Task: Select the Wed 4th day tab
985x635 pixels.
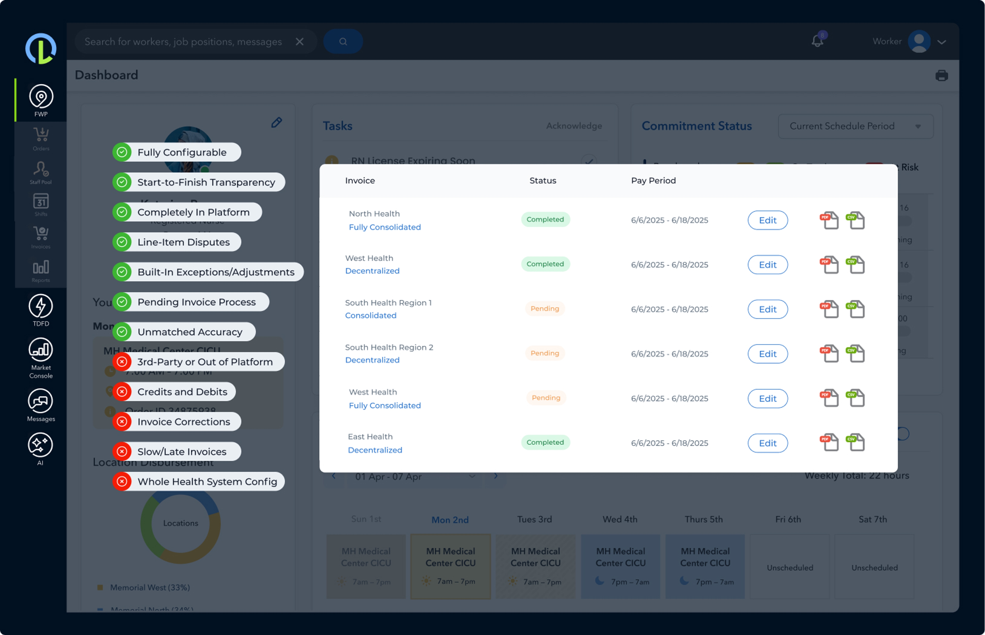Action: (620, 520)
